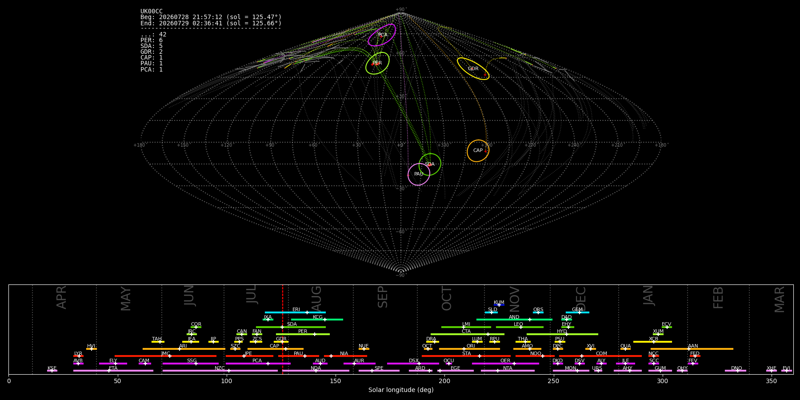Click the STA red shower bar

pyautogui.click(x=466, y=356)
